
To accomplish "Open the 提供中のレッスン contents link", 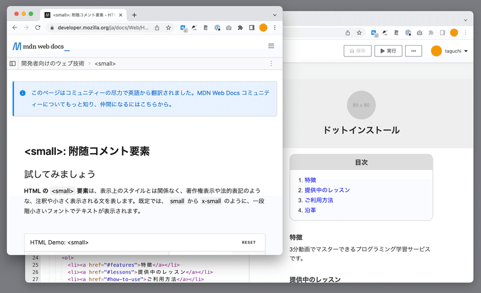I will [x=327, y=190].
